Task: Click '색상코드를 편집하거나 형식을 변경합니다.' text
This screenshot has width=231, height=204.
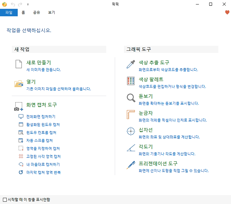Action: pyautogui.click(x=172, y=86)
